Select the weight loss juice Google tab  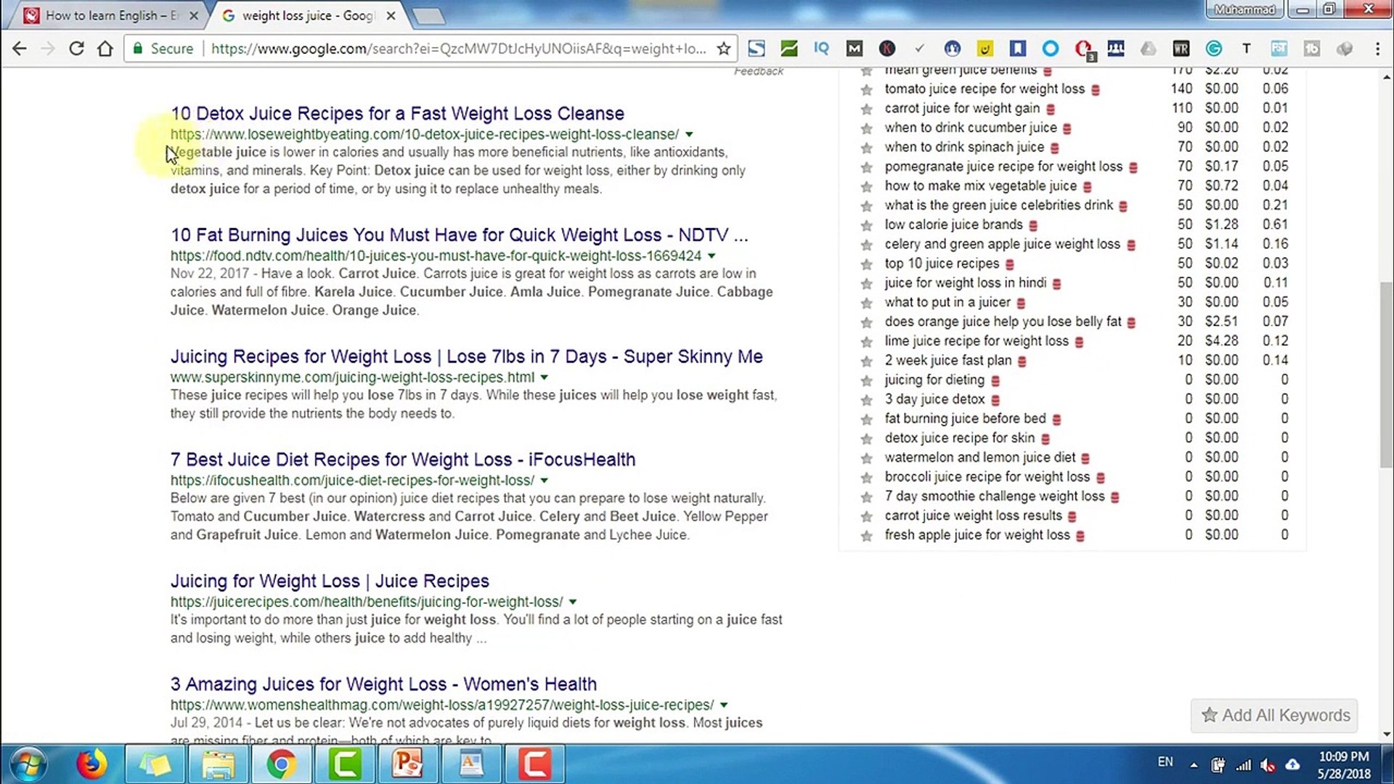tap(305, 15)
